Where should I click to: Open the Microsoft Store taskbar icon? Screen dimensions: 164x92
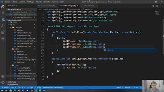click(x=11, y=90)
